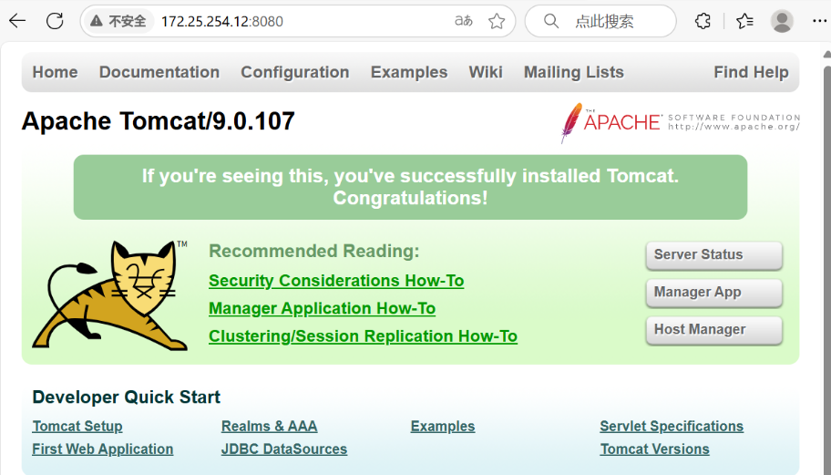Go back with the browser back arrow
Screen dimensions: 831x475
(x=17, y=21)
